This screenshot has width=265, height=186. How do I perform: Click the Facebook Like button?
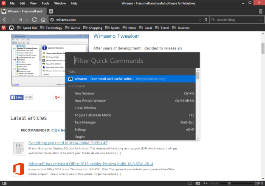(x=17, y=97)
